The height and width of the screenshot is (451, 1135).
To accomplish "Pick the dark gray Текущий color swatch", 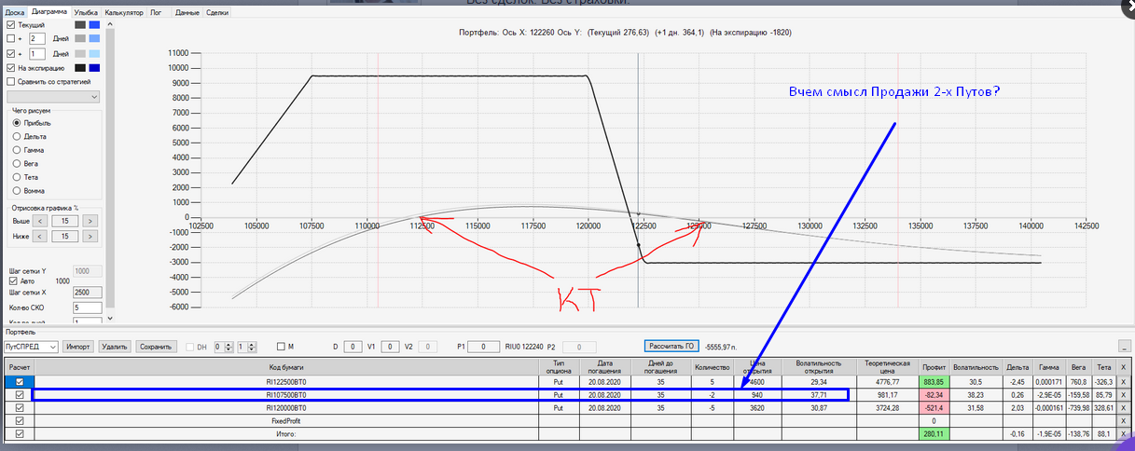I will pos(80,25).
